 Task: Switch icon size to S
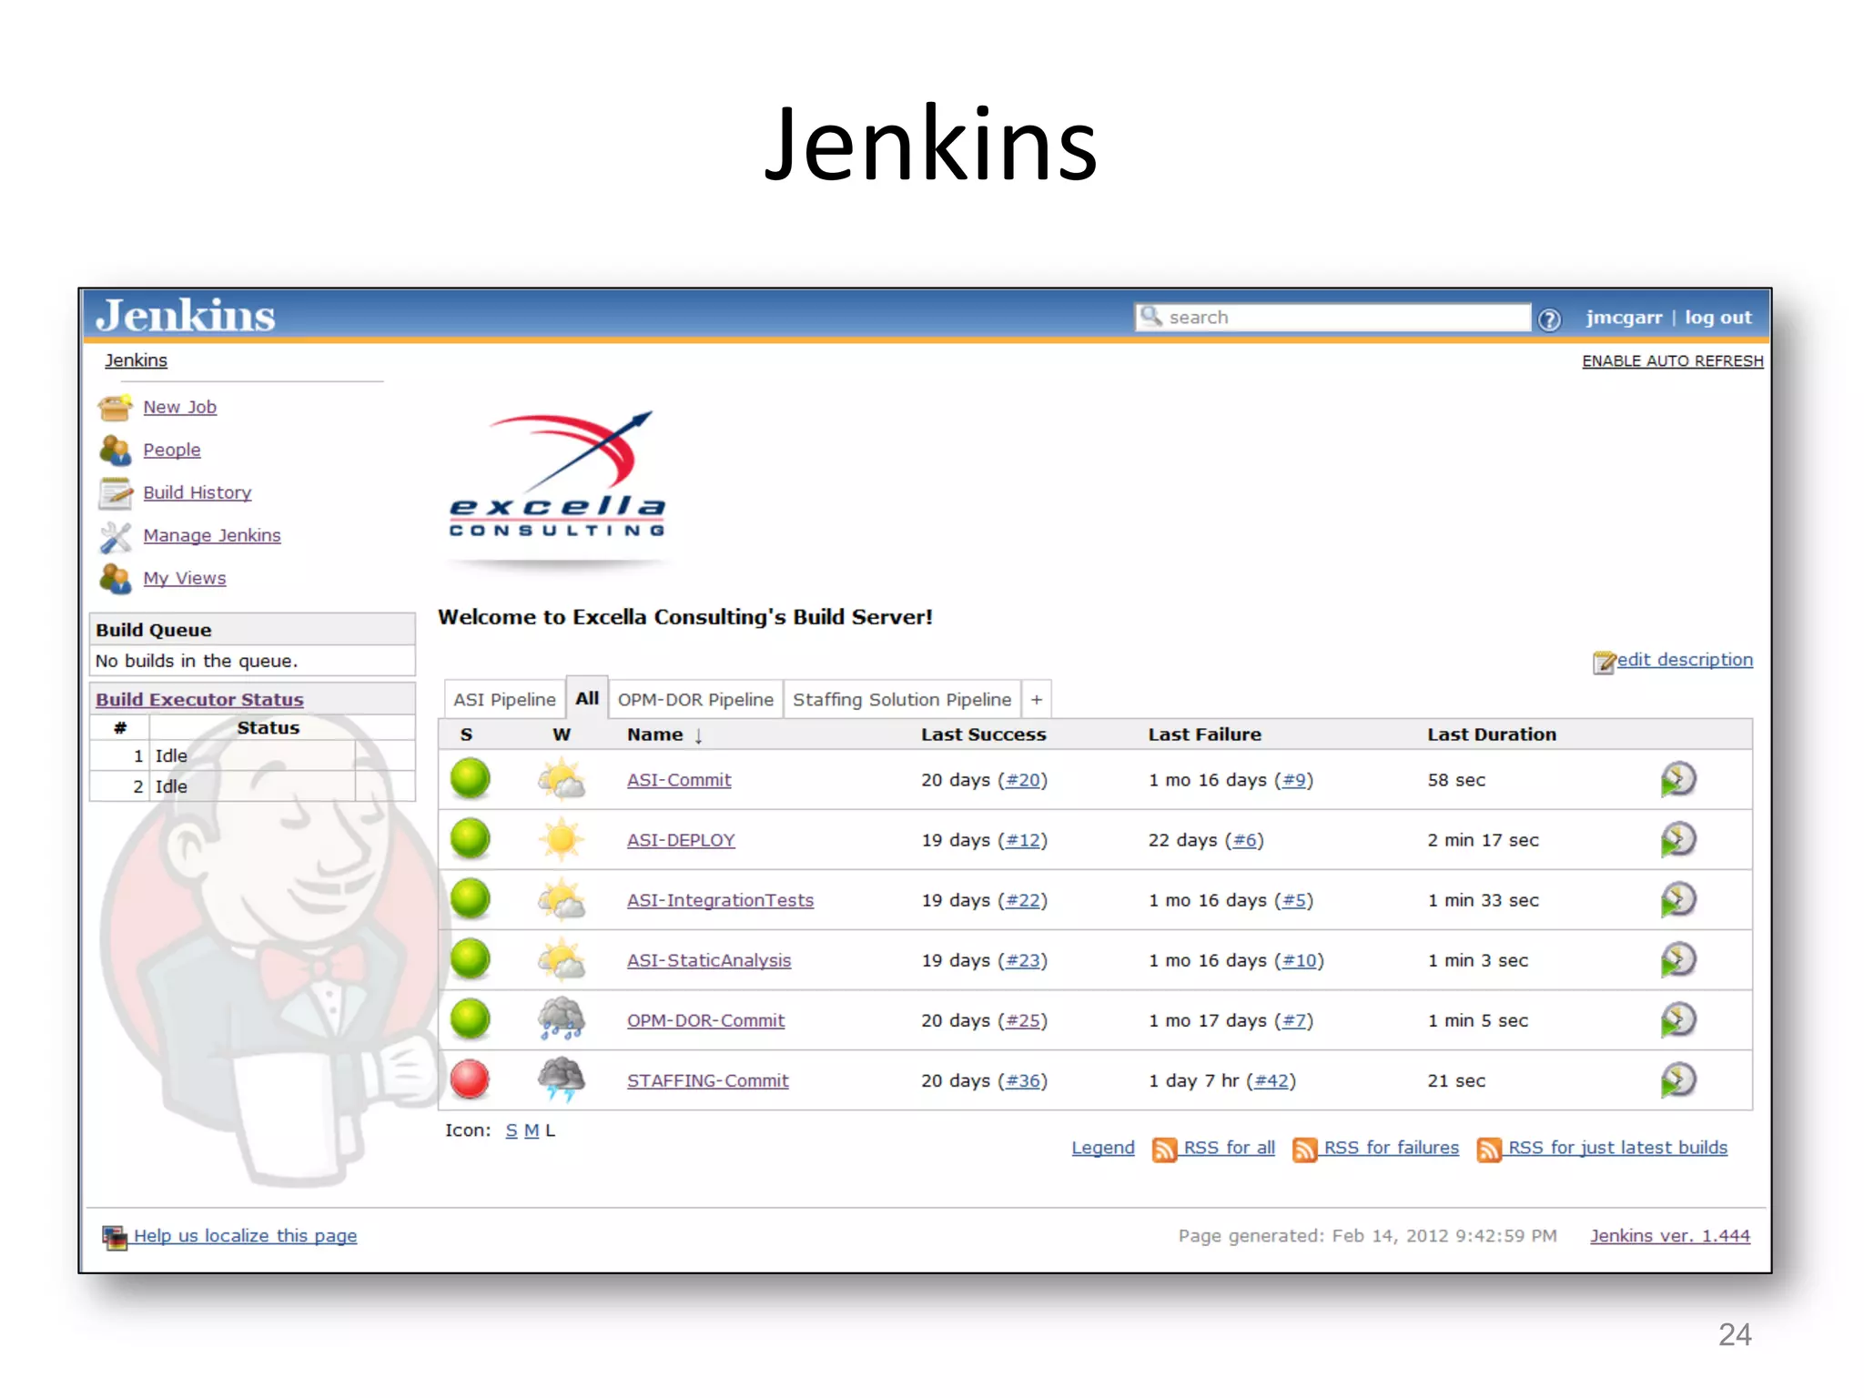[x=512, y=1130]
